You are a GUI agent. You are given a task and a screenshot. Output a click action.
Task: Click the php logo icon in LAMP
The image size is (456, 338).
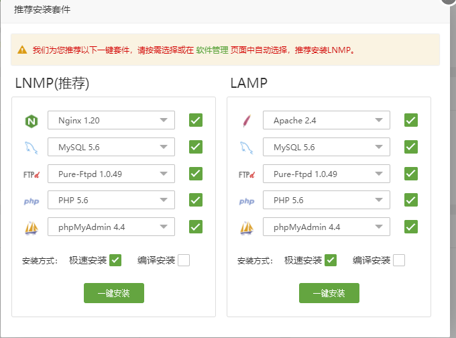(247, 201)
